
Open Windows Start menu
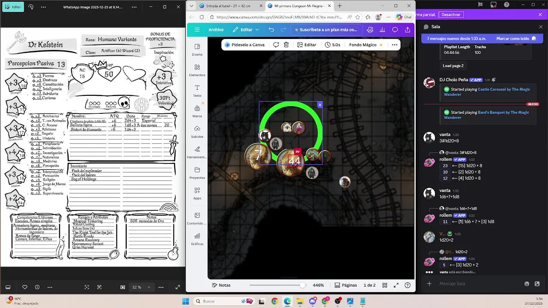coord(185,301)
